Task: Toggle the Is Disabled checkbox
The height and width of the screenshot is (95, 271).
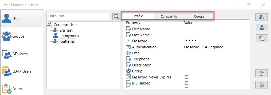Action: tap(186, 83)
